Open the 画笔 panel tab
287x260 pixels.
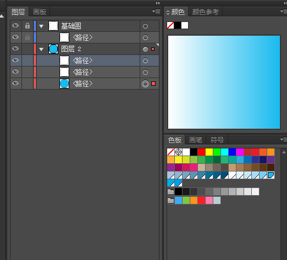[x=196, y=140]
